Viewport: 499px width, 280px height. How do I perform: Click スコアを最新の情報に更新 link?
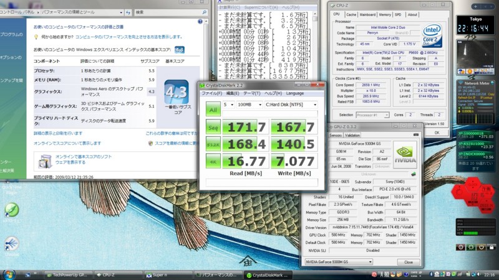coord(176,143)
